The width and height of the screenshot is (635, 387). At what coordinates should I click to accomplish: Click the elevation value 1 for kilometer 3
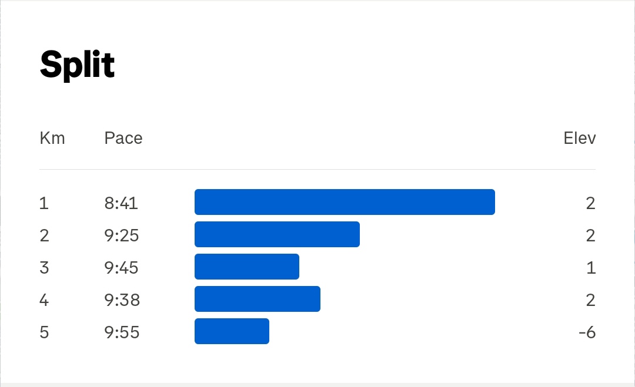tap(591, 268)
